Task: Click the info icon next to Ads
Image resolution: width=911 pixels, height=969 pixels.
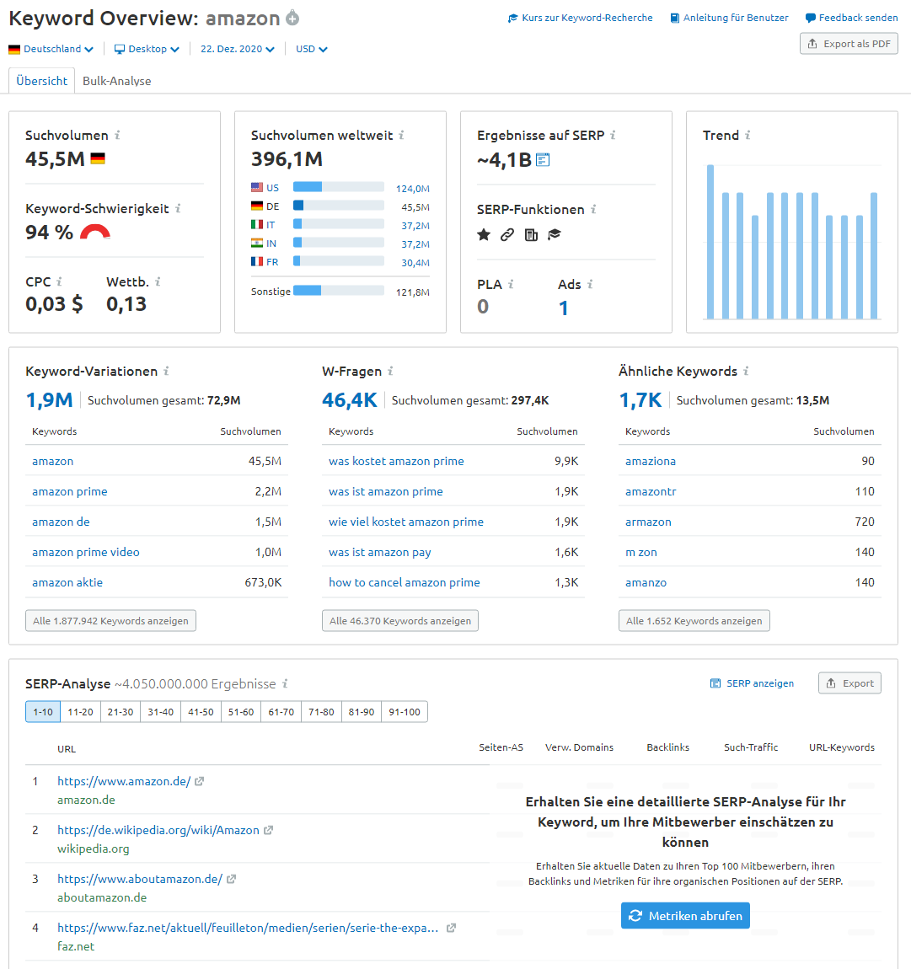Action: (x=590, y=284)
